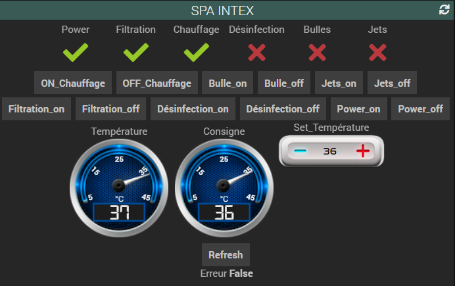
Task: Click the red Jets status cross
Action: pyautogui.click(x=377, y=53)
